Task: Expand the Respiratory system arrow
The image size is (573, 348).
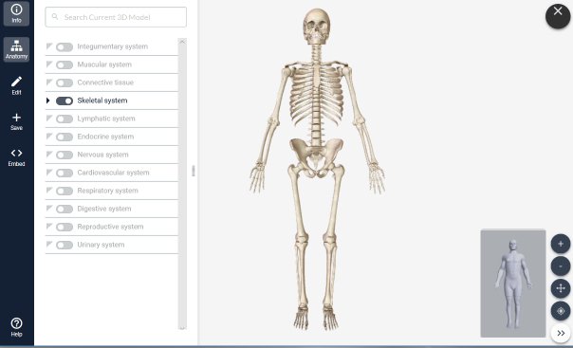Action: coord(49,190)
